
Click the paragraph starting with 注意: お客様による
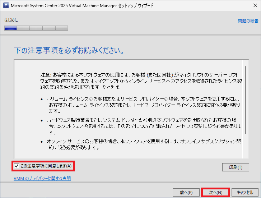click(x=141, y=81)
